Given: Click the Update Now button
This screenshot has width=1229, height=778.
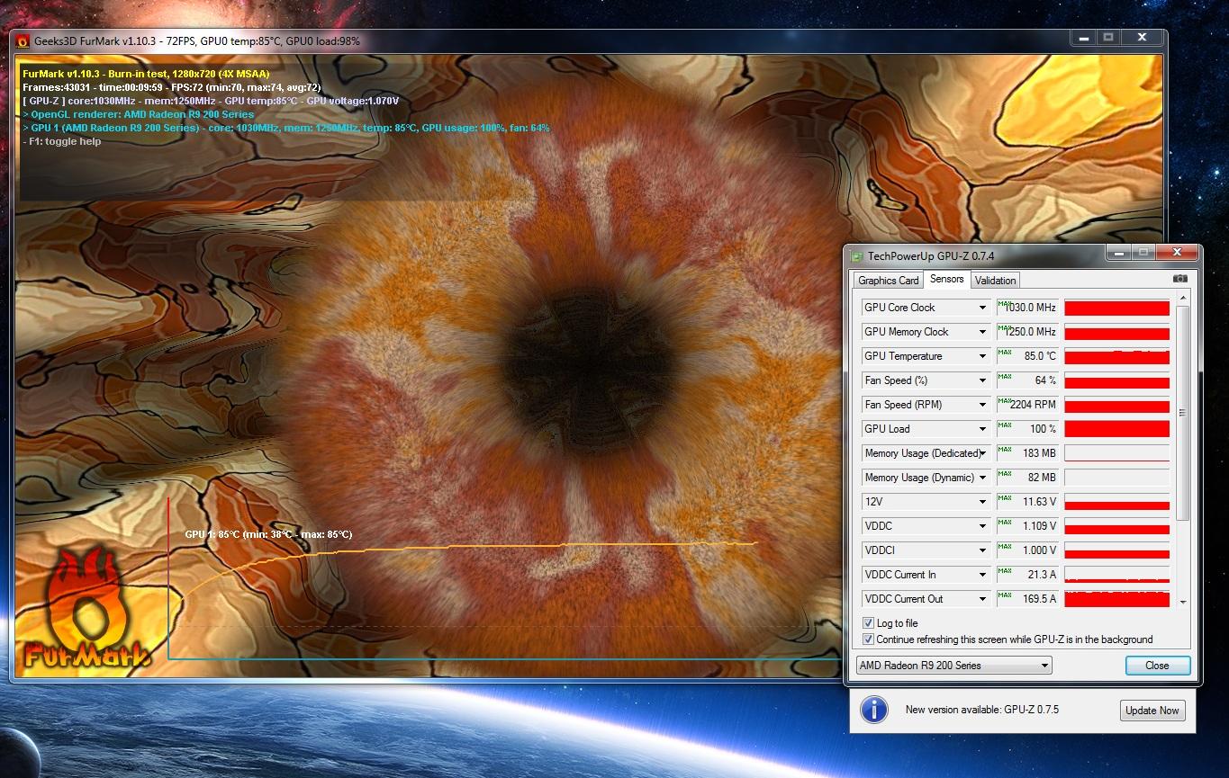Looking at the screenshot, I should pyautogui.click(x=1152, y=711).
